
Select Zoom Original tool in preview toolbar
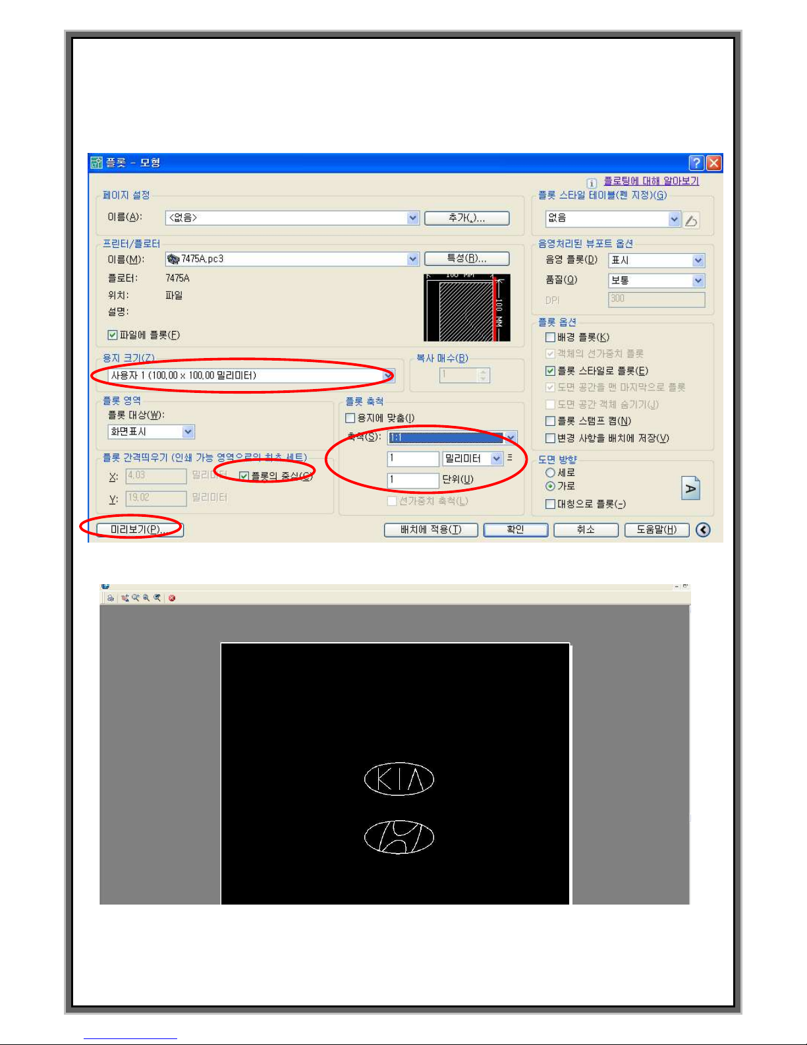[x=157, y=598]
